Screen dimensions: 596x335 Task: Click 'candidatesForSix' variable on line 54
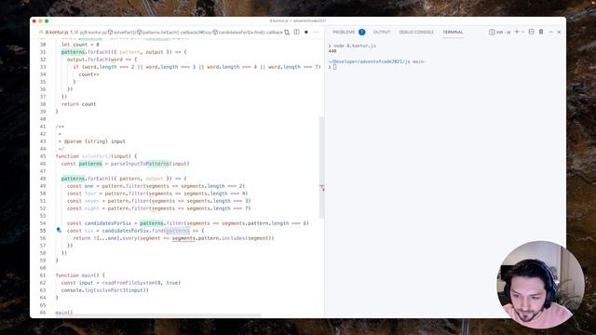108,223
